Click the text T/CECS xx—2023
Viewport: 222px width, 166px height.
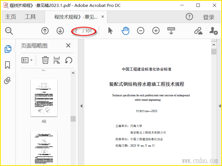[147, 111]
